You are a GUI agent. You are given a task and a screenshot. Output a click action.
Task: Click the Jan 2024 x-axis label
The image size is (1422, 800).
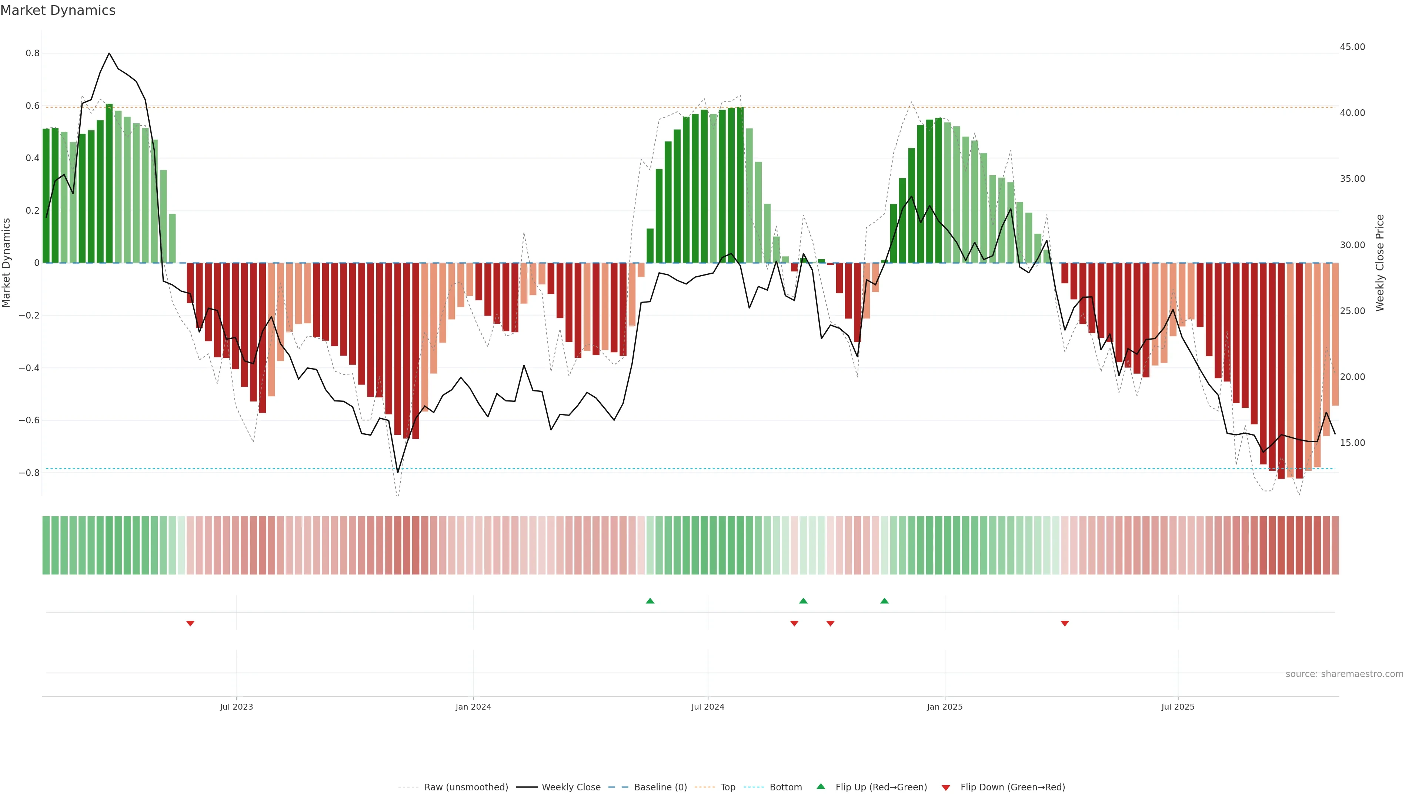coord(473,707)
